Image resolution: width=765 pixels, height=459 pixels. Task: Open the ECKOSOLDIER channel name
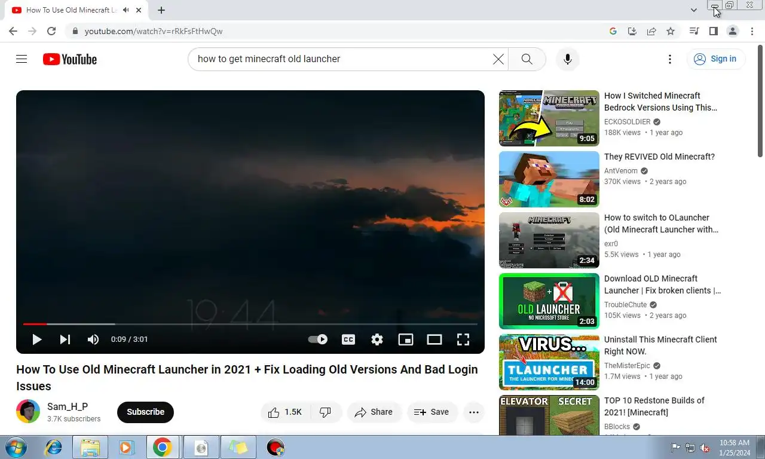tap(628, 122)
